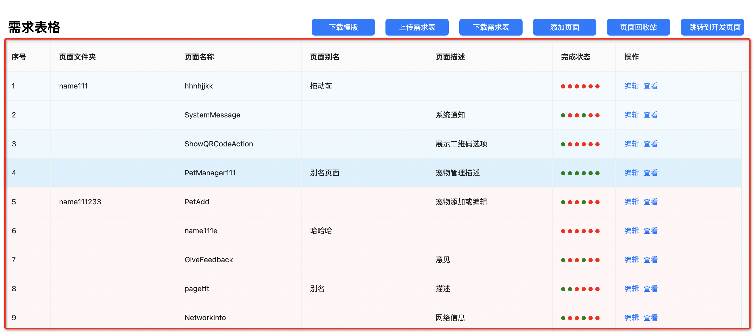Image resolution: width=753 pixels, height=336 pixels.
Task: Click 编辑 link for hhhhjjkk row
Action: [631, 86]
